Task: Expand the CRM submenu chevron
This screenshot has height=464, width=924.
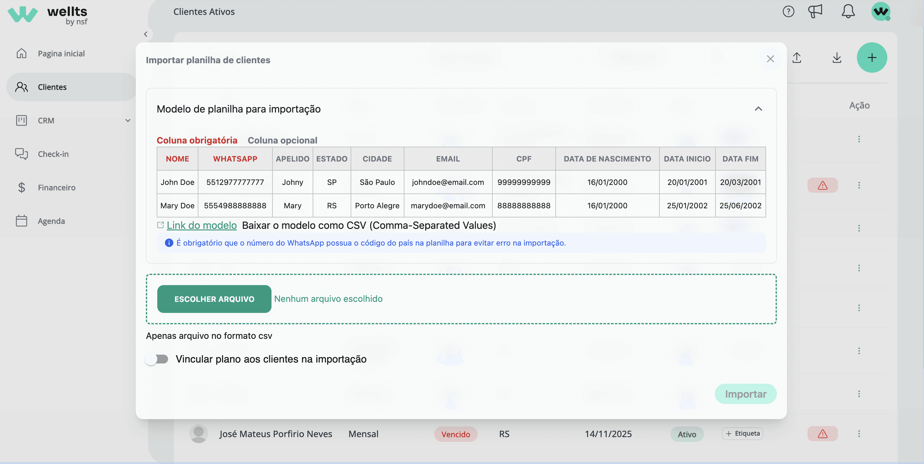Action: pos(128,120)
